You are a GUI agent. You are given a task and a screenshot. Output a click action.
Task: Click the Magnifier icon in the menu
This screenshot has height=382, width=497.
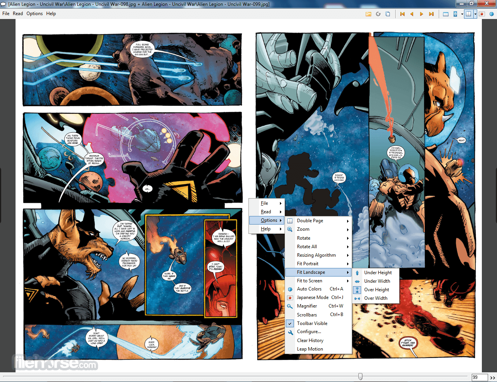290,306
